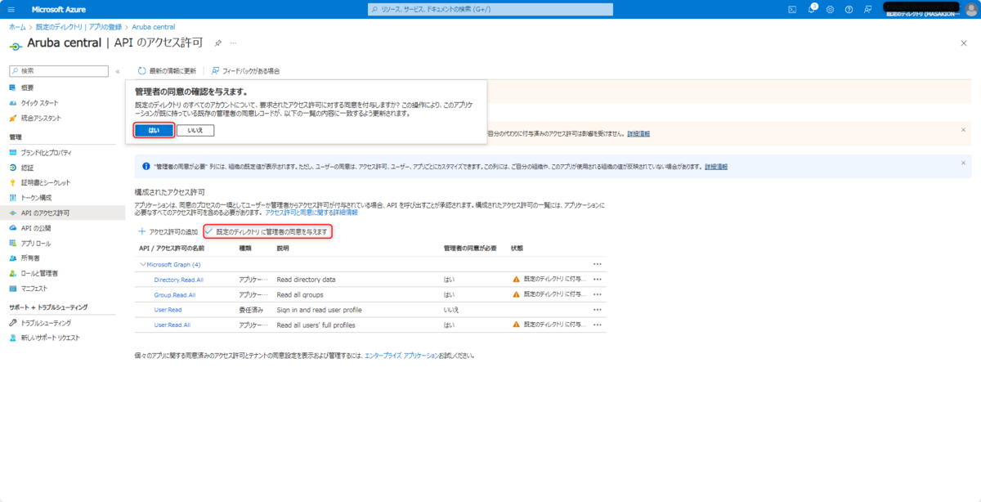
Task: Open the notifications bell
Action: [x=811, y=9]
